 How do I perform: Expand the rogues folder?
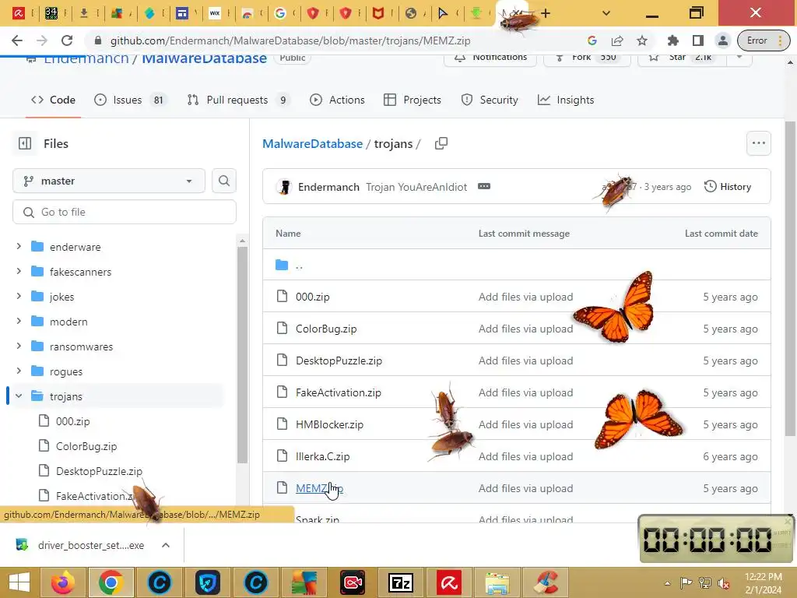coord(19,371)
